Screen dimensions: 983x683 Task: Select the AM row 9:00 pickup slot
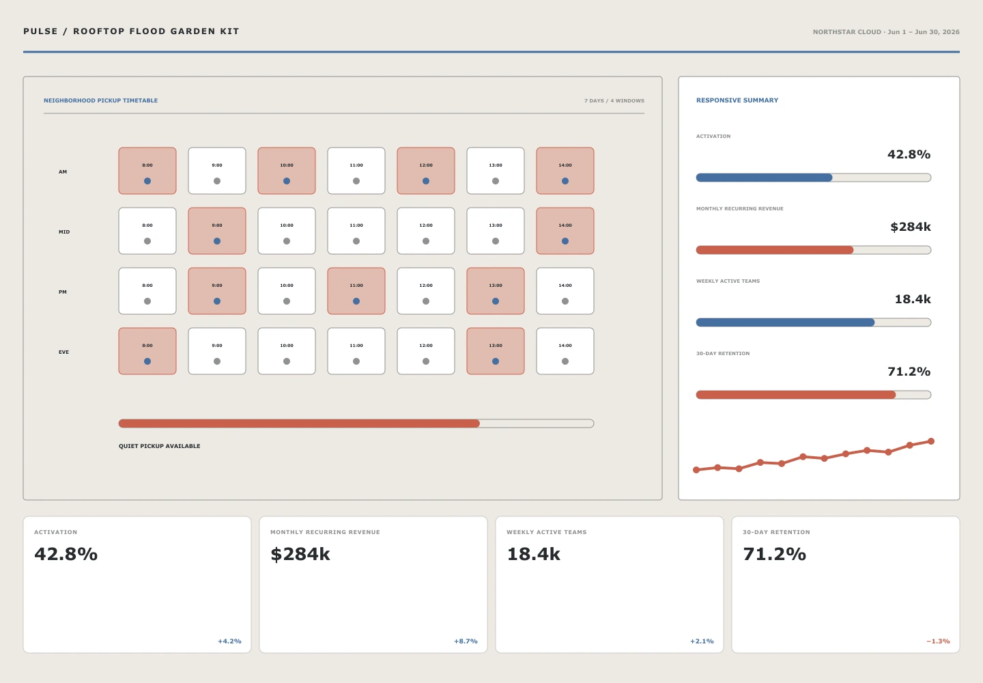tap(217, 171)
